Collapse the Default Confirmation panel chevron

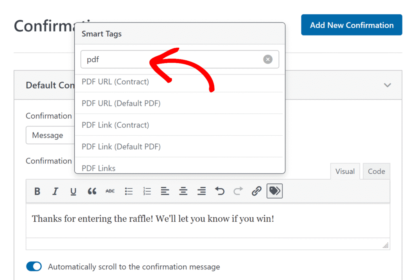387,85
